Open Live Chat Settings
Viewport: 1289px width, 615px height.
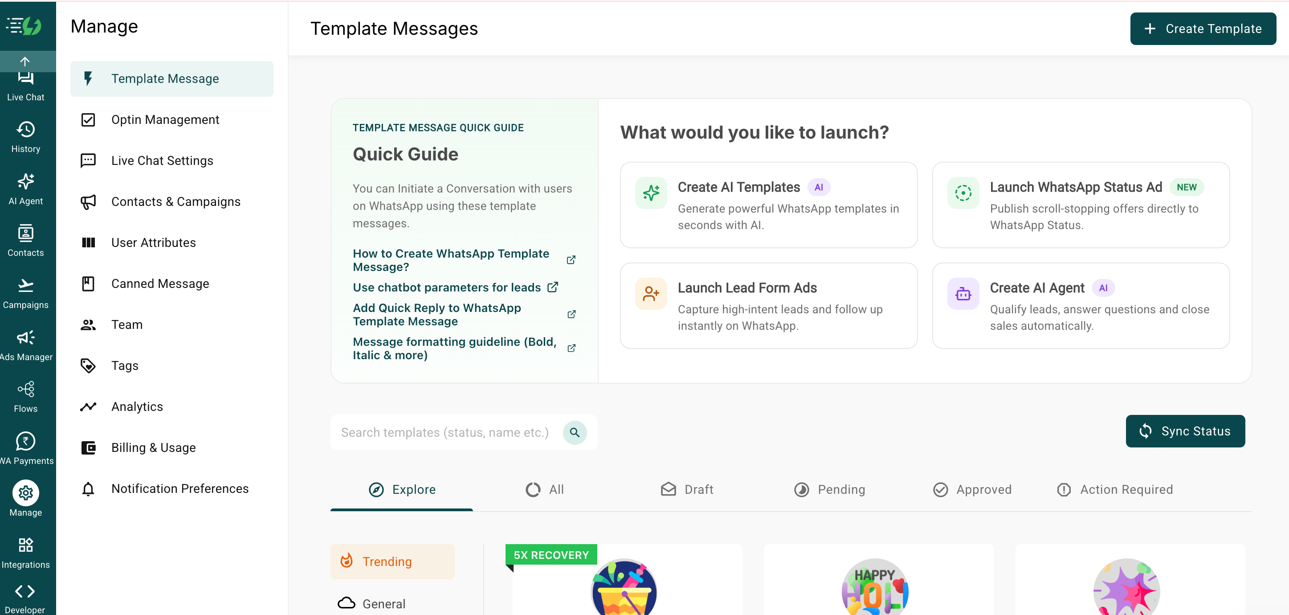(x=171, y=161)
